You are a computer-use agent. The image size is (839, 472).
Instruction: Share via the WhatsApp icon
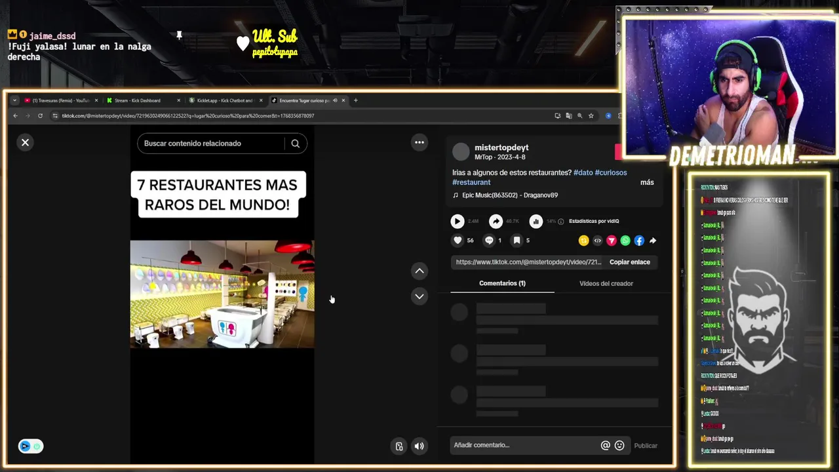(625, 241)
